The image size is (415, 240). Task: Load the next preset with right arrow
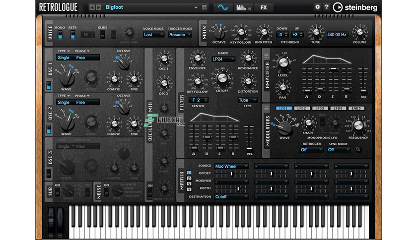click(98, 7)
